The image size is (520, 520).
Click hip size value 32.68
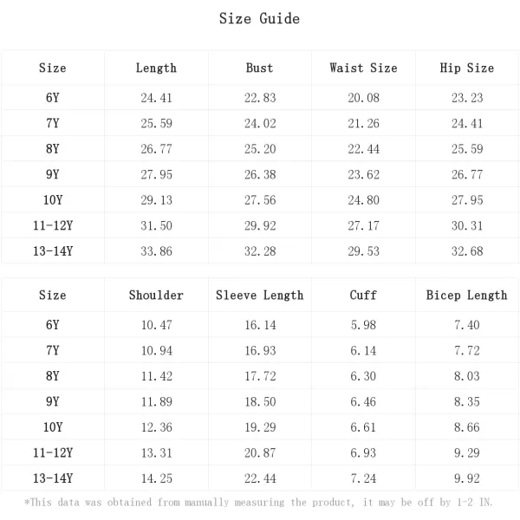point(467,251)
